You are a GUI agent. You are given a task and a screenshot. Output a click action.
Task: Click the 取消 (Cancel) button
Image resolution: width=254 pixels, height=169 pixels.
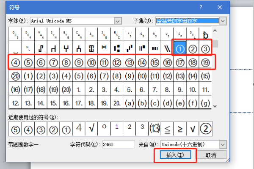click(x=211, y=155)
